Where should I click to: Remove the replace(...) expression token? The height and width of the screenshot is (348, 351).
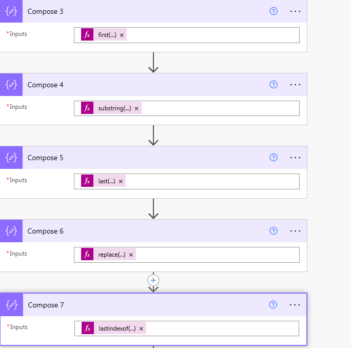[x=131, y=255]
